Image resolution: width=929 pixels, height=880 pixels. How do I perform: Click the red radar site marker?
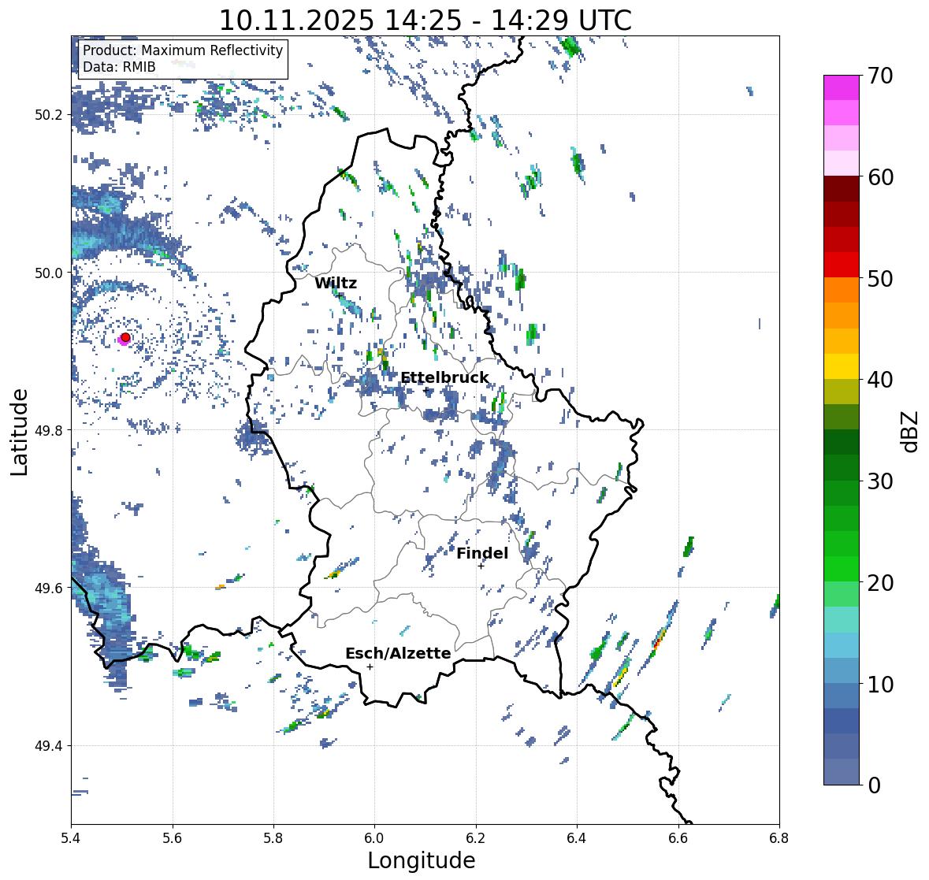pyautogui.click(x=125, y=337)
